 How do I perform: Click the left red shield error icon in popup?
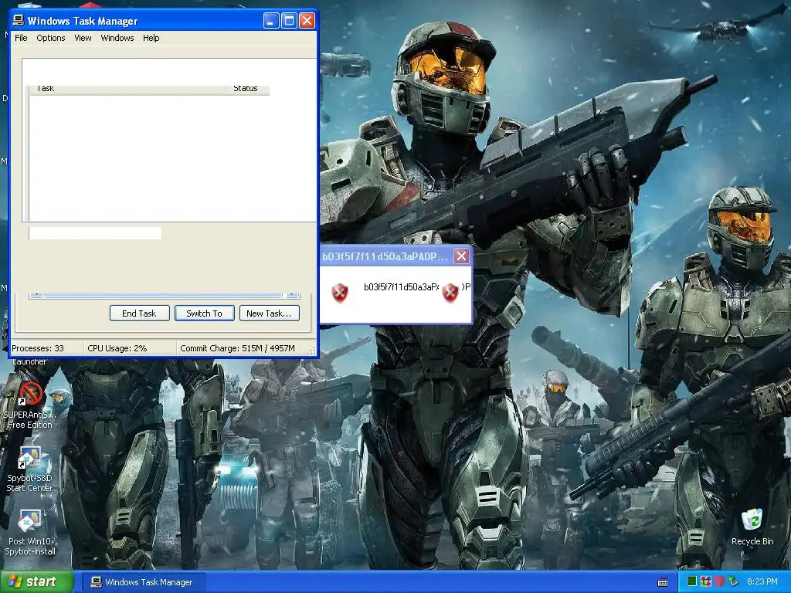pos(340,293)
